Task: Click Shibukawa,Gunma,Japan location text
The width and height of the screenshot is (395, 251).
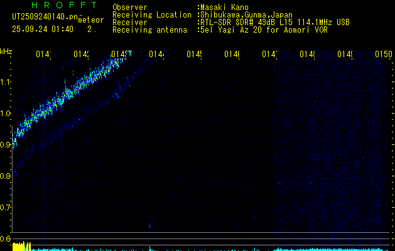Action: pyautogui.click(x=246, y=15)
